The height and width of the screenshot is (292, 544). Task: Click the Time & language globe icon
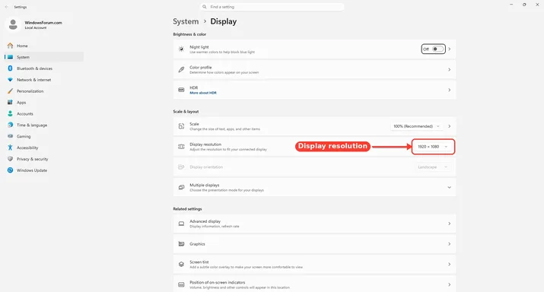coord(10,125)
